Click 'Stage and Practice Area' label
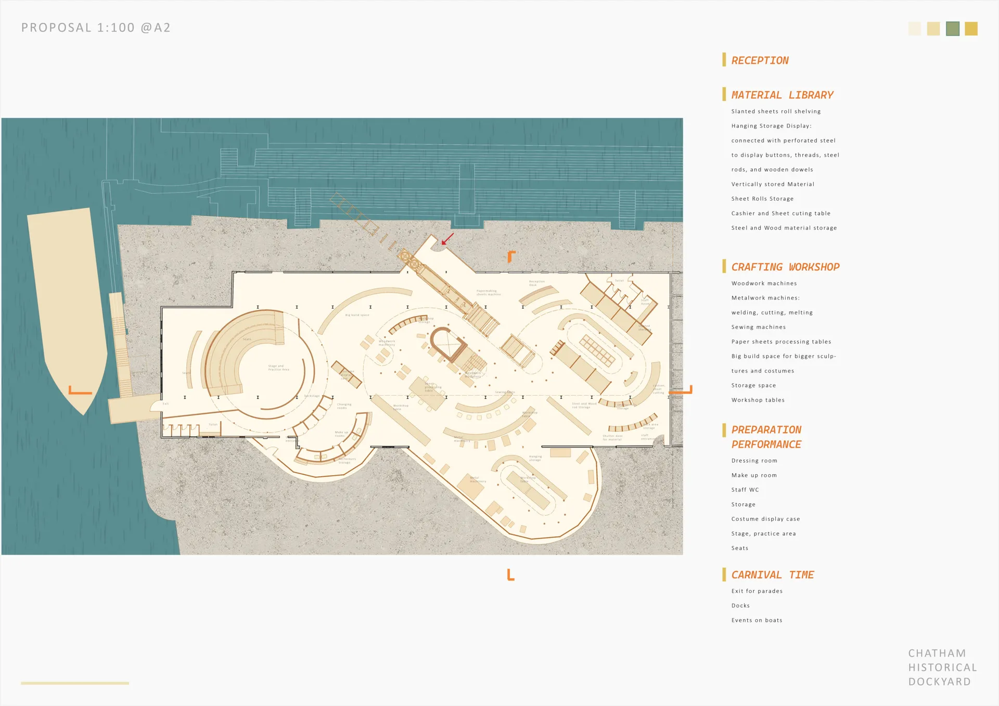Screen dimensions: 999x706 pyautogui.click(x=278, y=368)
